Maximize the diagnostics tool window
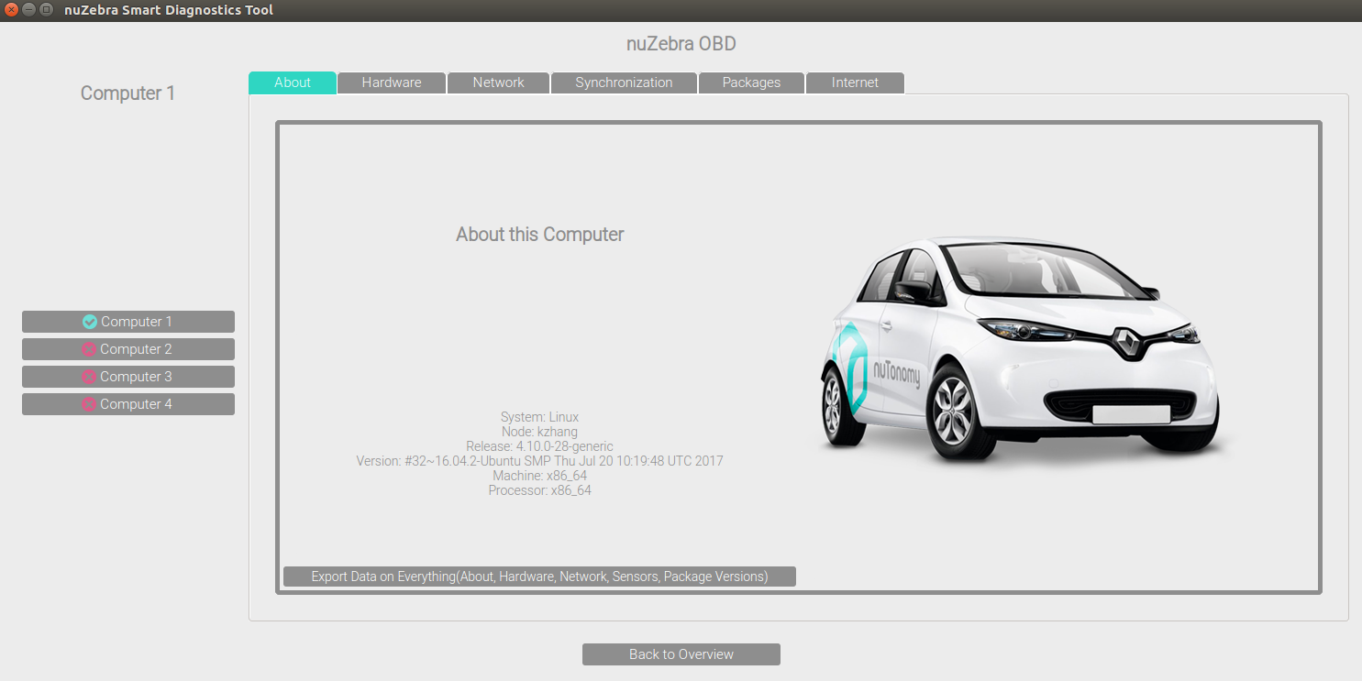 46,10
